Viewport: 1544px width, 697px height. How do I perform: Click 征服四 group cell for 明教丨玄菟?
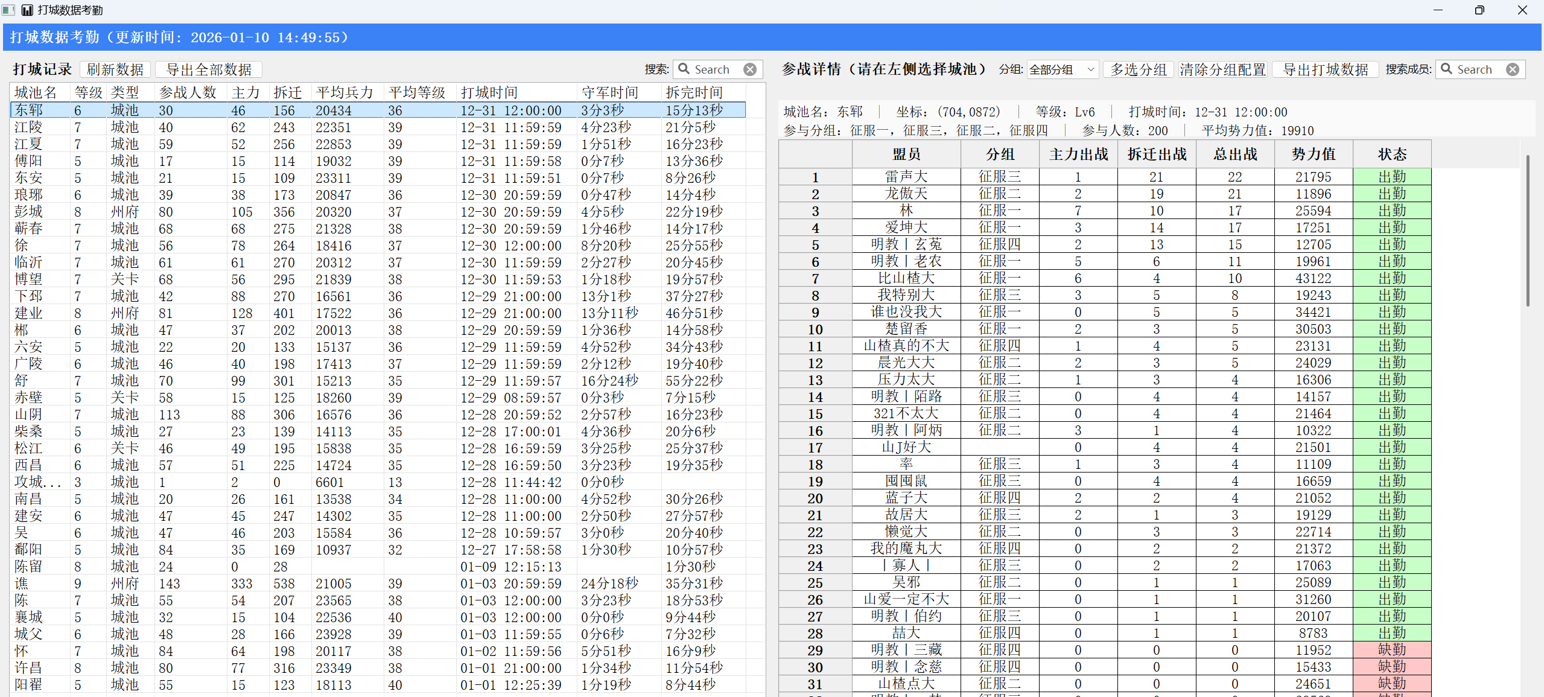1000,244
